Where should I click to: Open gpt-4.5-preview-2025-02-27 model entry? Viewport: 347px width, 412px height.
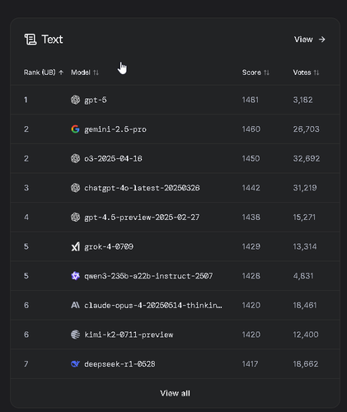(142, 218)
